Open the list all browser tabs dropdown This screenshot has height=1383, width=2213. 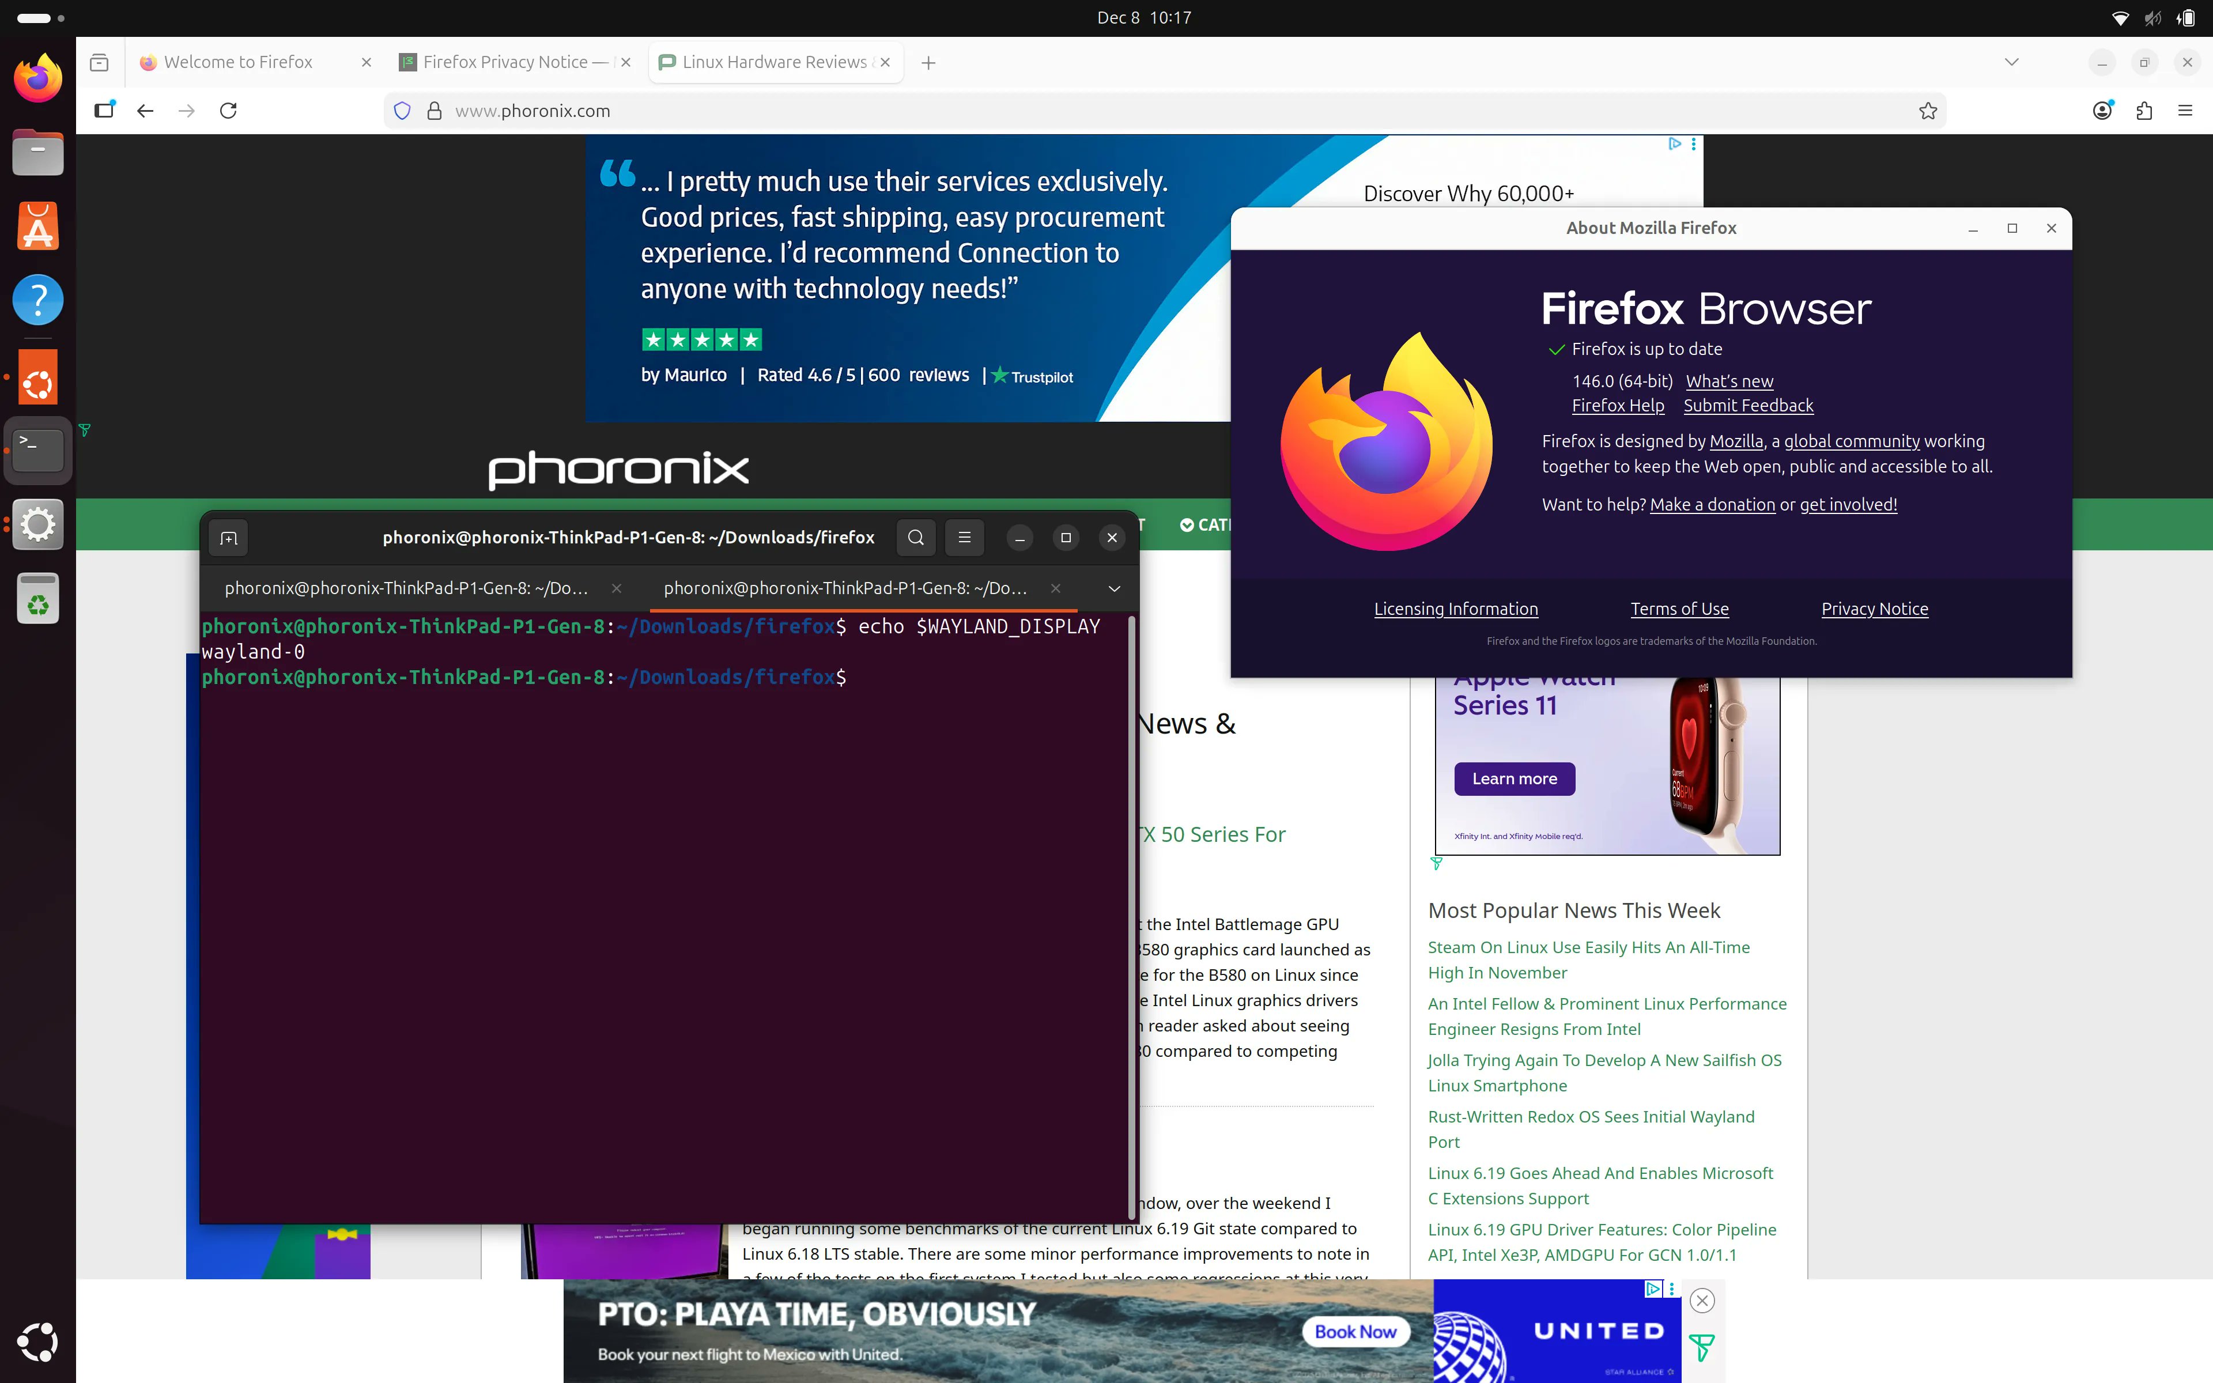pos(2011,62)
